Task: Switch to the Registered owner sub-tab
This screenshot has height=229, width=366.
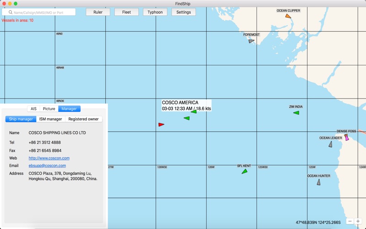Action: (x=84, y=119)
